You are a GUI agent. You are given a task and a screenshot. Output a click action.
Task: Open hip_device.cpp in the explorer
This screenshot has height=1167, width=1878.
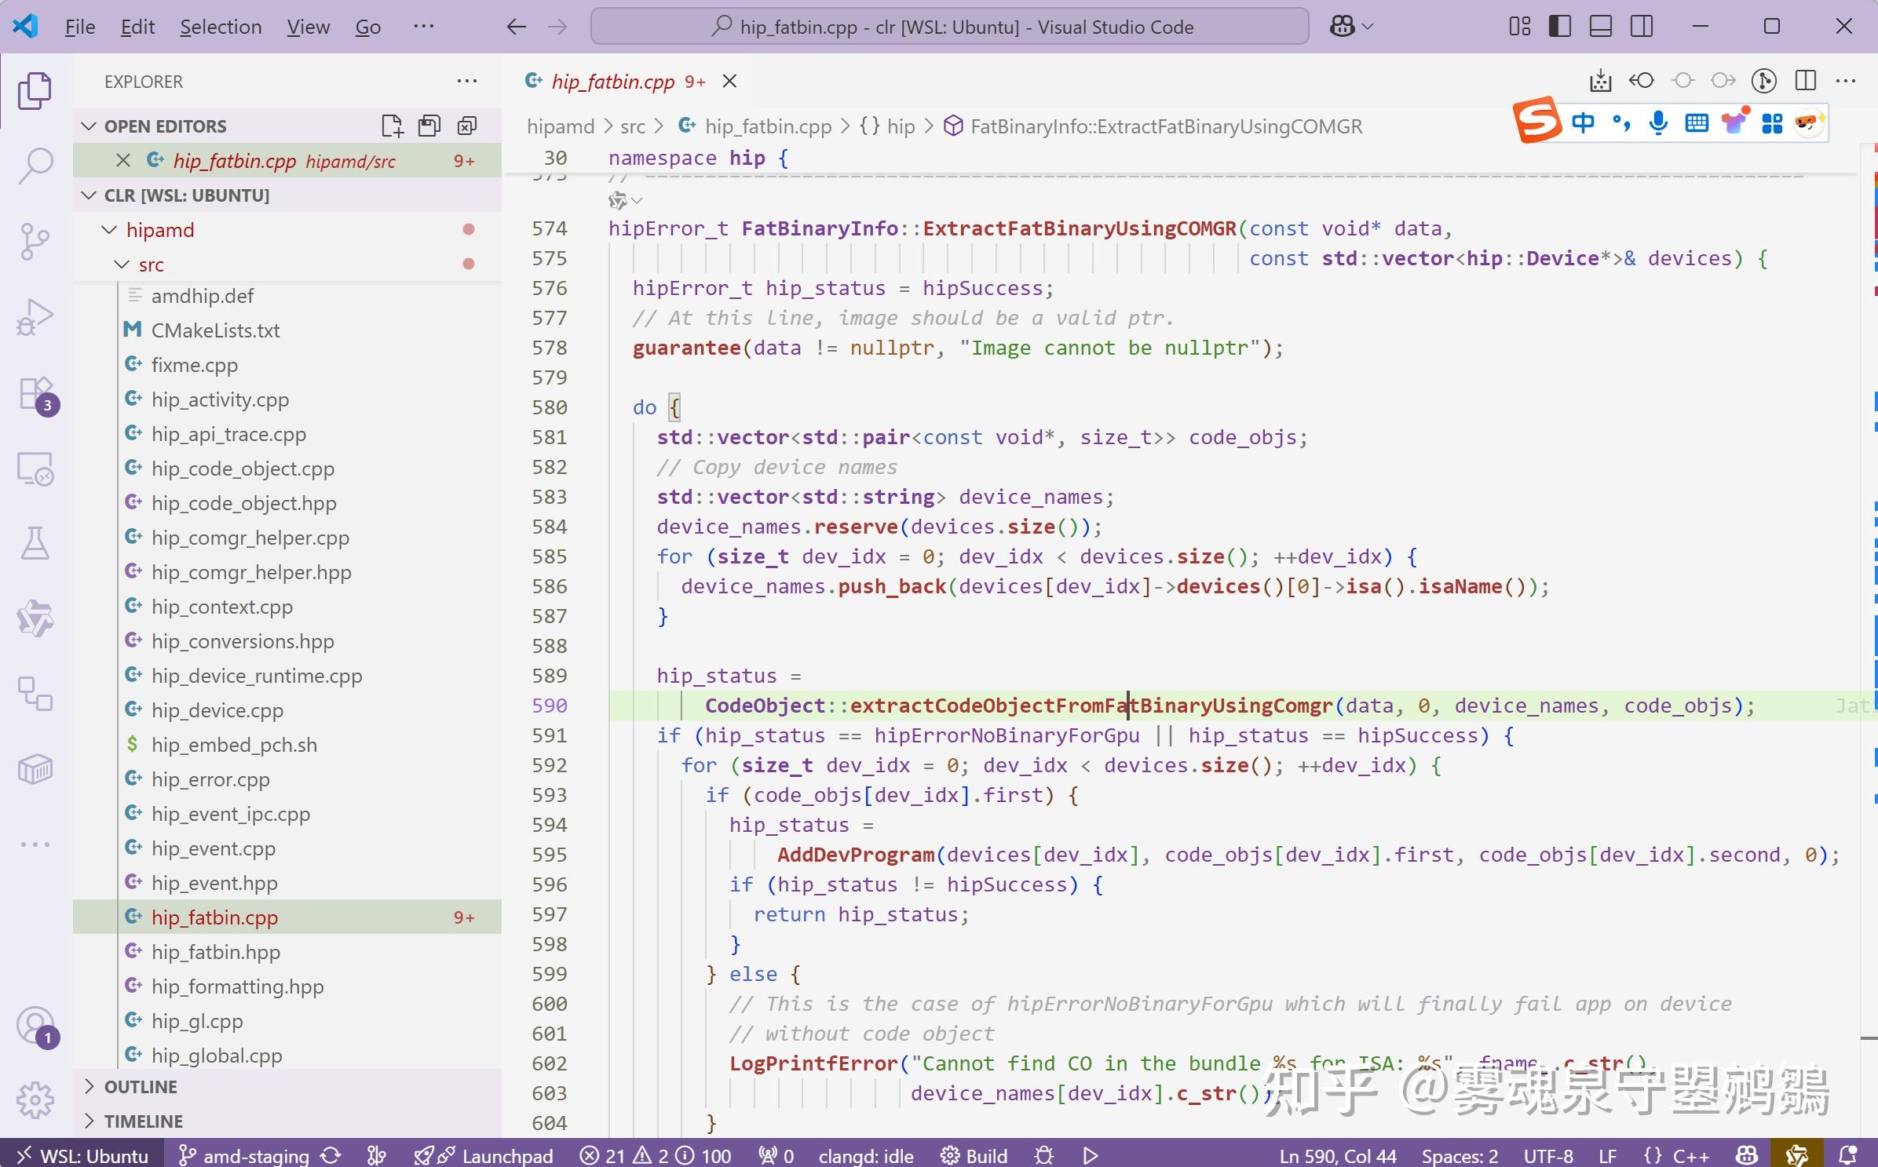(217, 710)
